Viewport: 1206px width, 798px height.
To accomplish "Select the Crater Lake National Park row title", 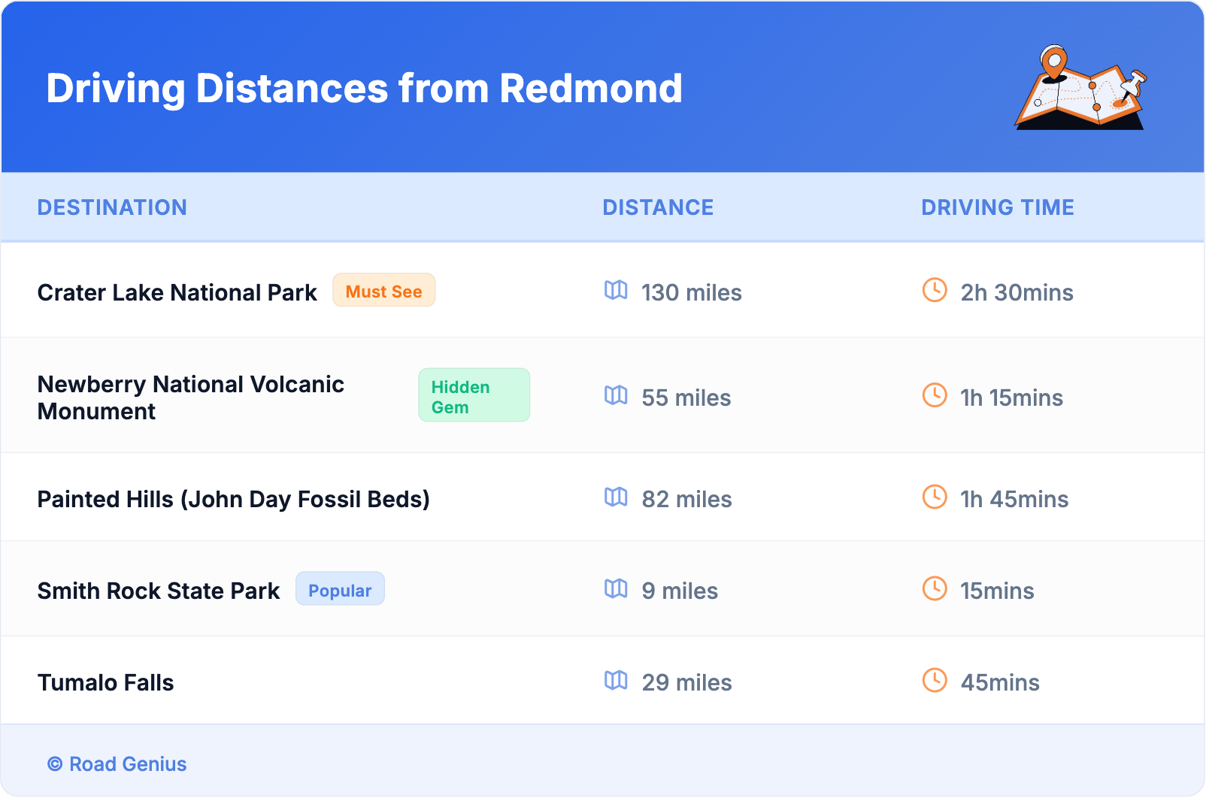I will pyautogui.click(x=177, y=292).
